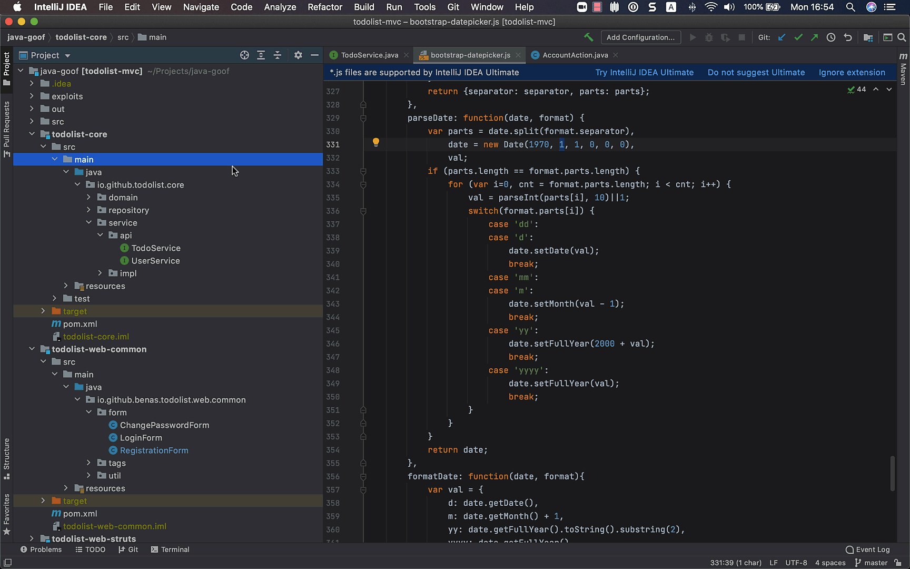Click the Collapse All icon in Project panel
This screenshot has height=569, width=910.
coord(278,55)
